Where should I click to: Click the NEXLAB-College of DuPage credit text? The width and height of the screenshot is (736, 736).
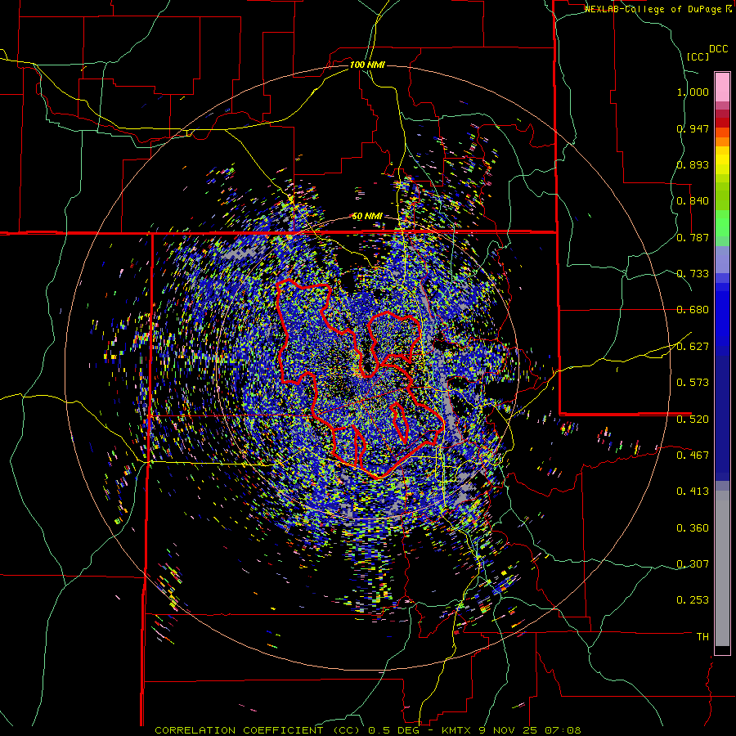point(653,9)
